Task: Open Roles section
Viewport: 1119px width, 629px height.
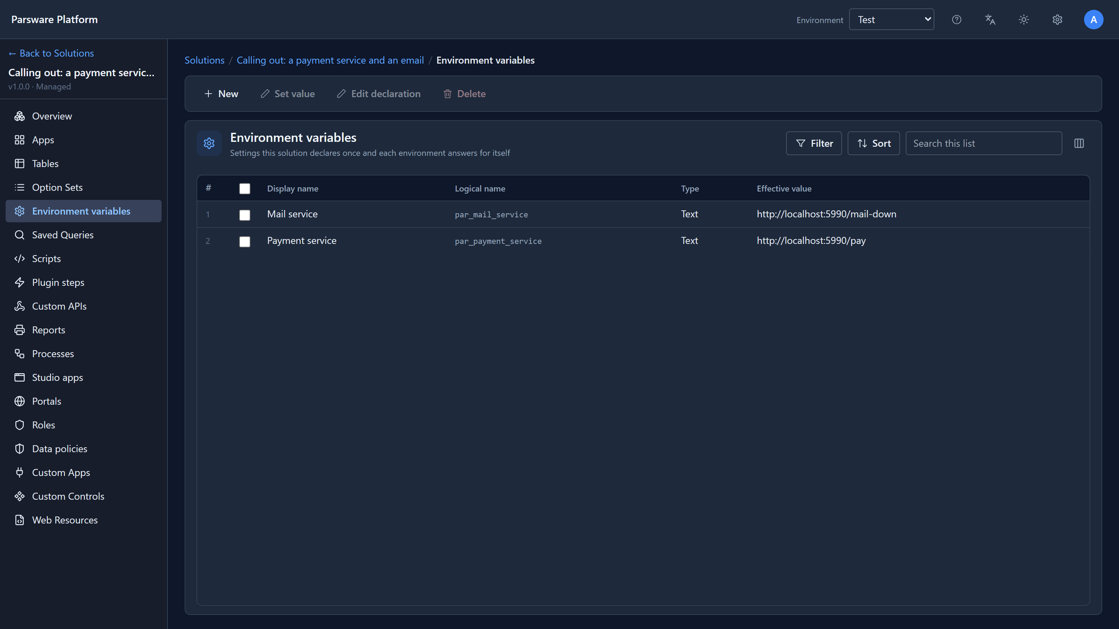Action: 84,425
